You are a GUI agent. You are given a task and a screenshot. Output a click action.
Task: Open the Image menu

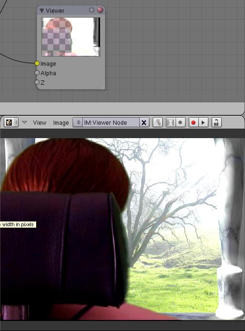61,123
